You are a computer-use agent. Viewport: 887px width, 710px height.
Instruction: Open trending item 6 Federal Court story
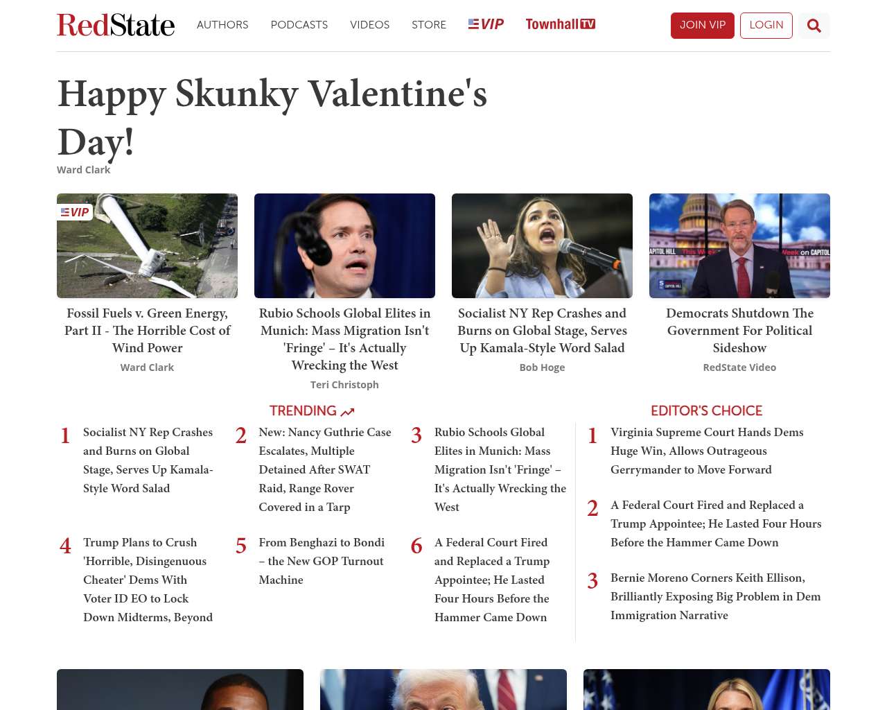tap(492, 580)
